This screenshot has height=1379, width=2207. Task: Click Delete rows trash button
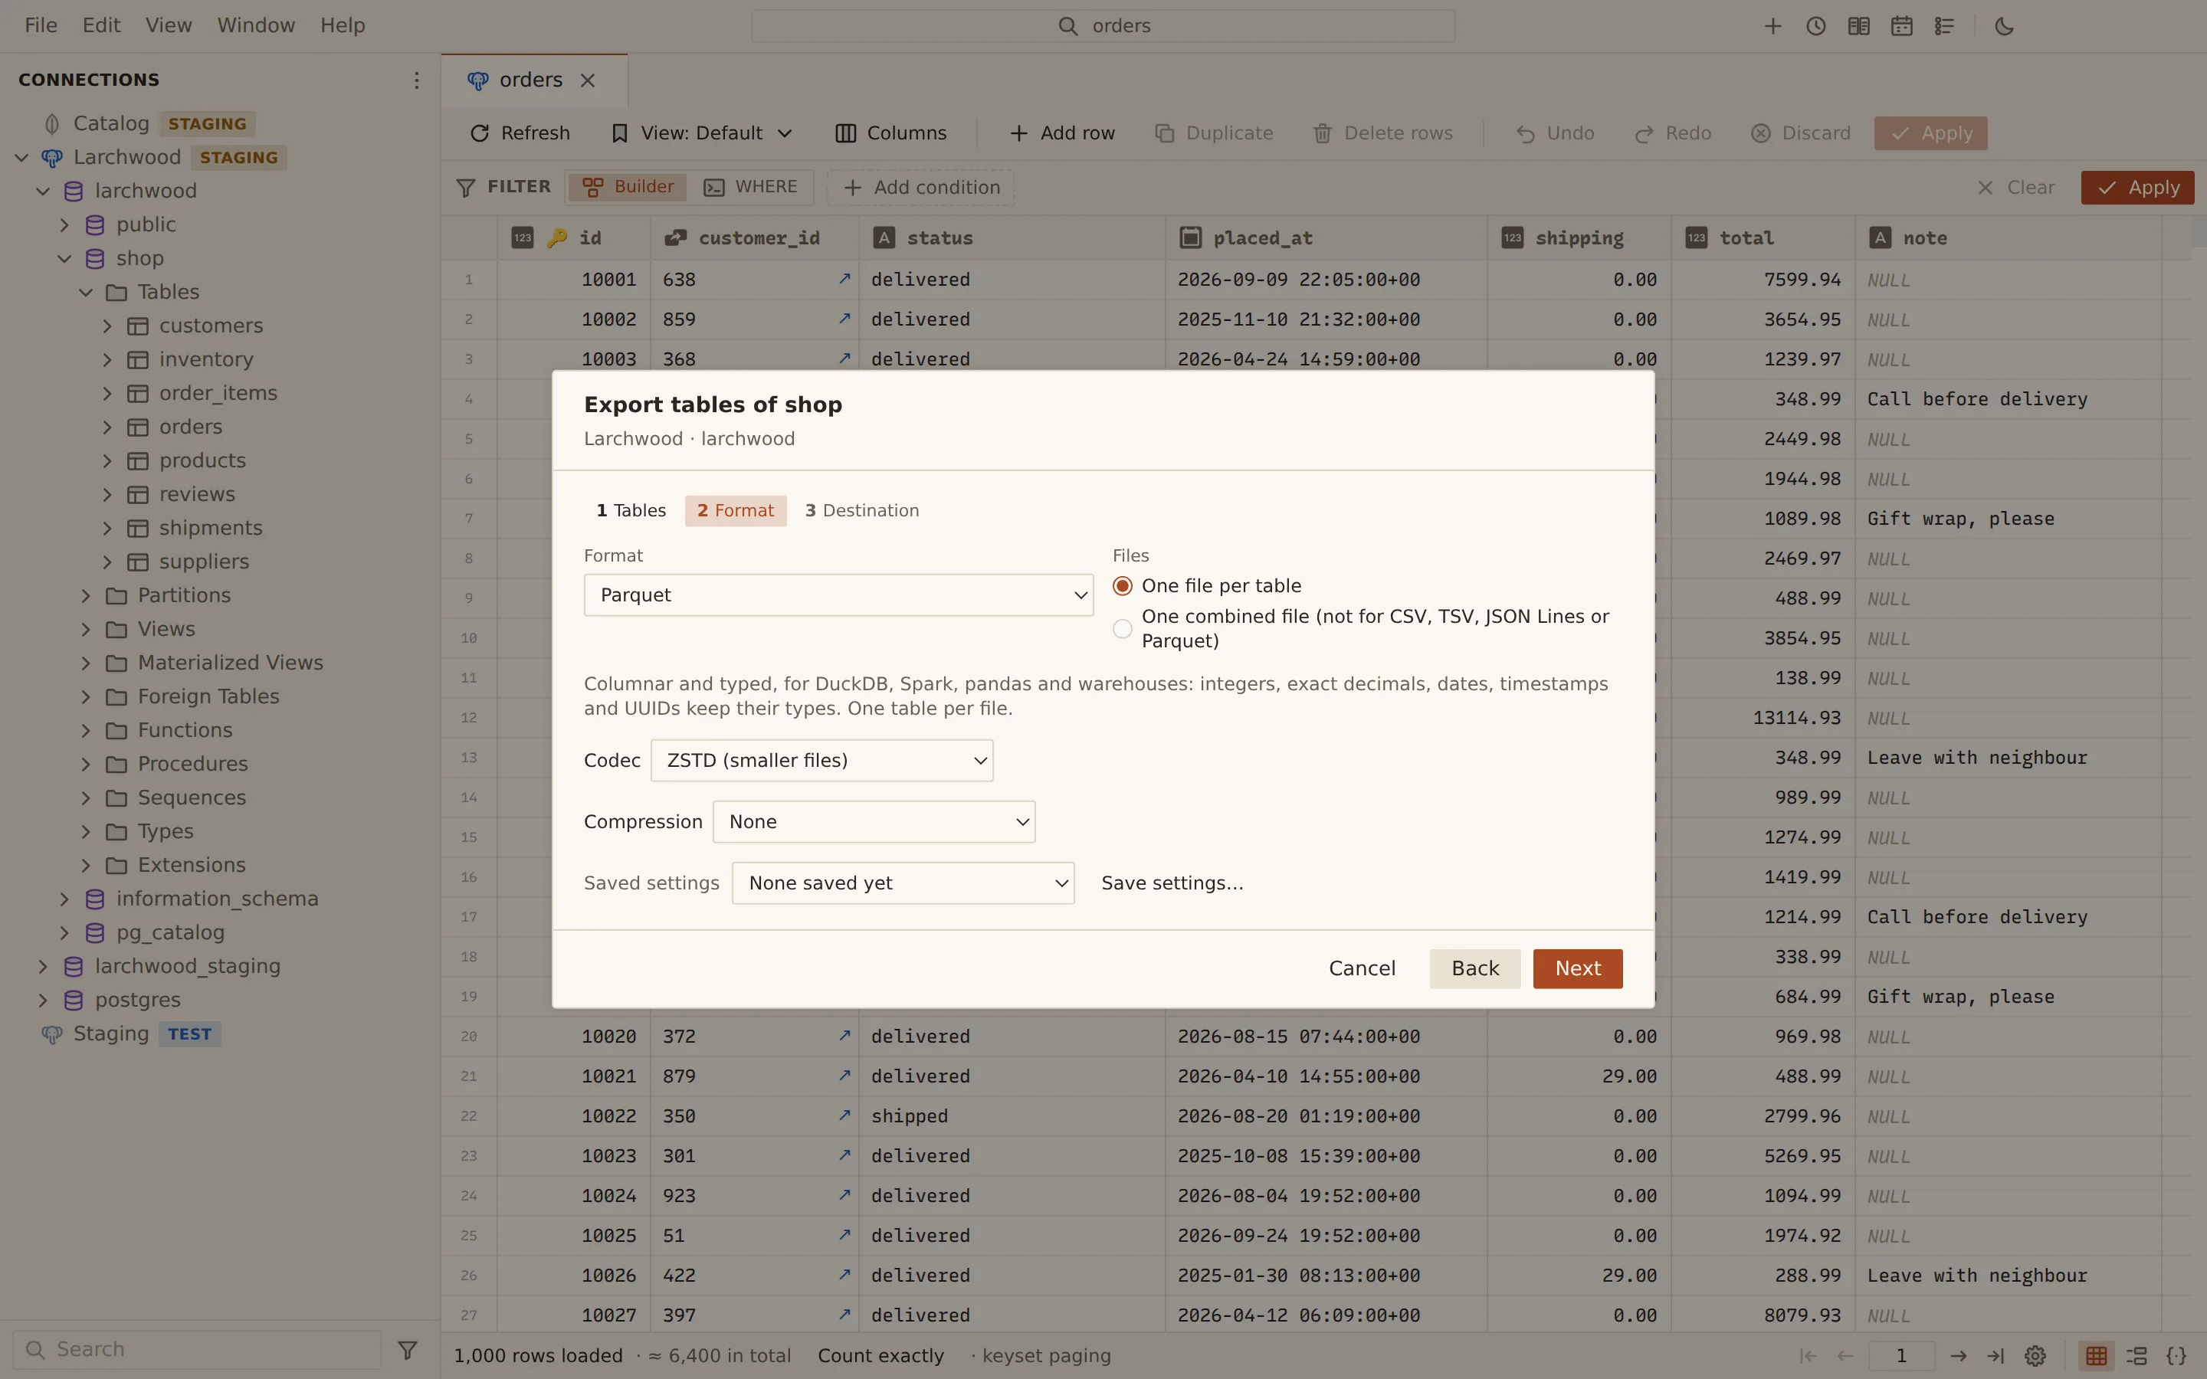point(1383,133)
